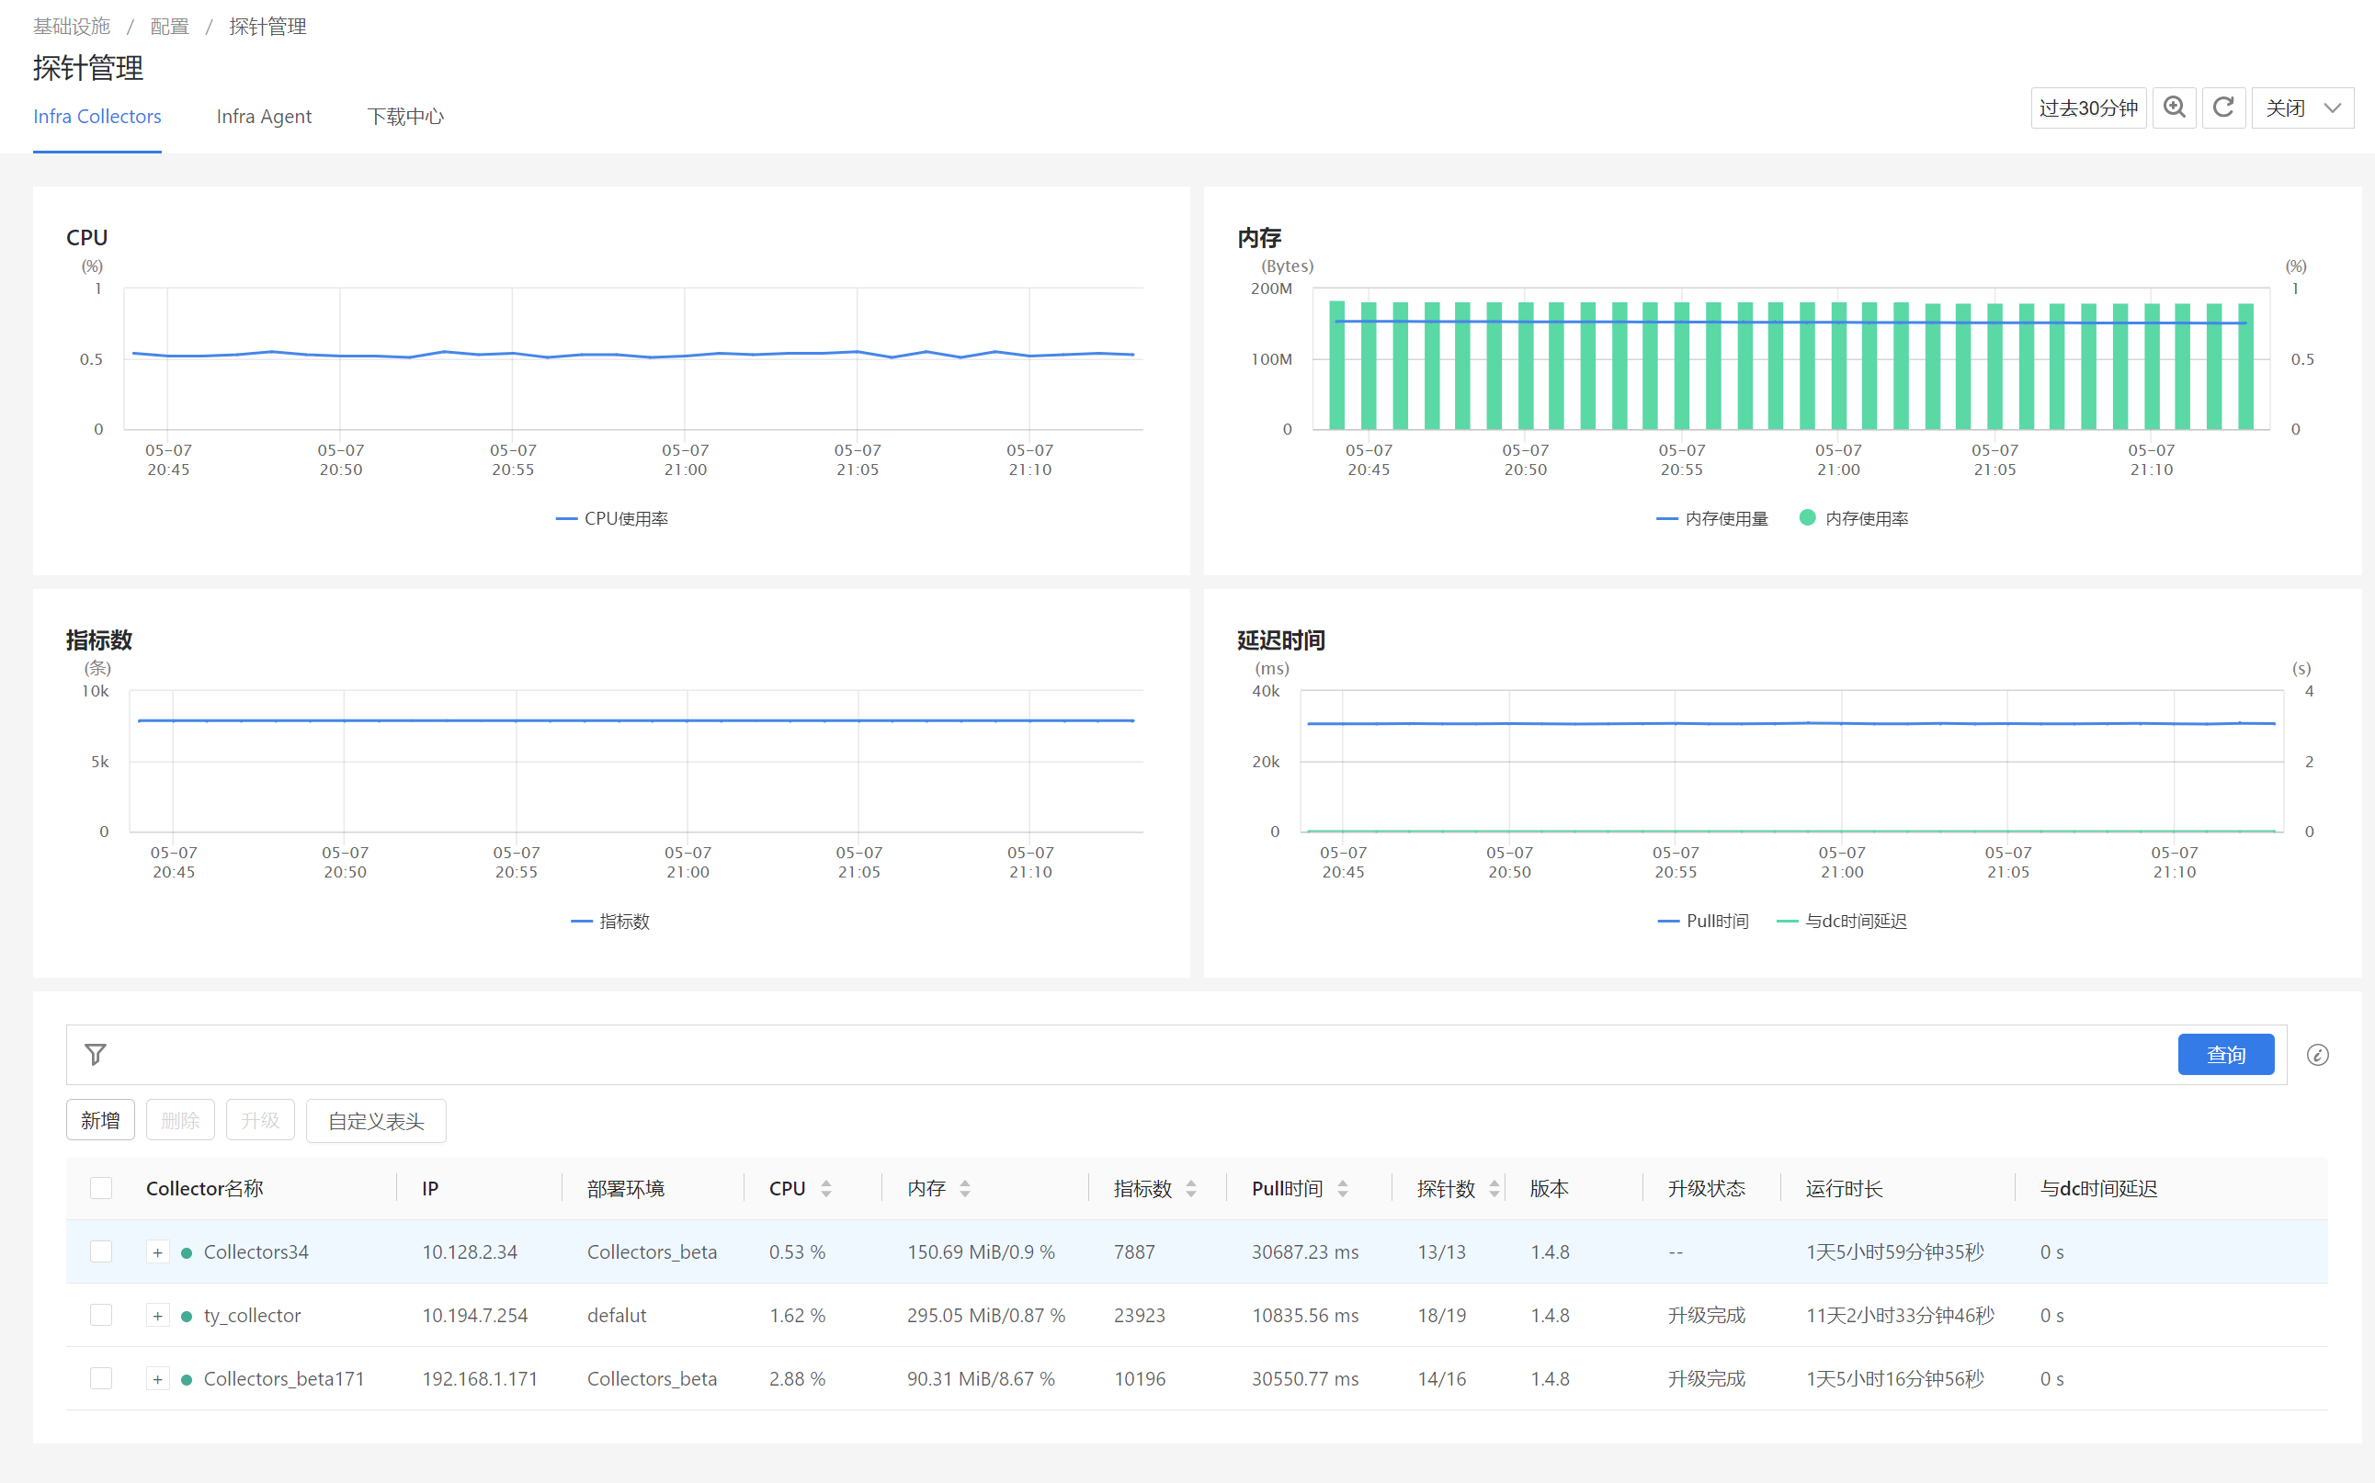
Task: Click the Collectors34 name cell
Action: pyautogui.click(x=256, y=1252)
